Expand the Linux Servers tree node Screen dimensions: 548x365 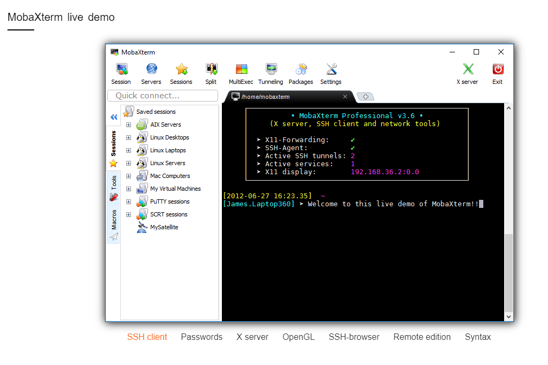[129, 164]
